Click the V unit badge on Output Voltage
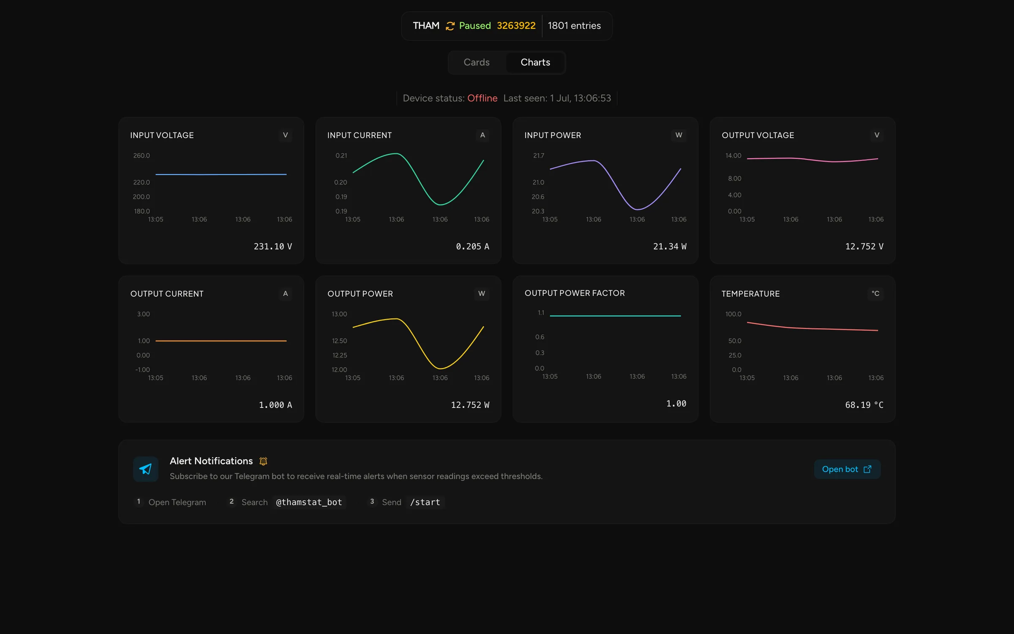Screen dimensions: 1014x634 point(877,135)
